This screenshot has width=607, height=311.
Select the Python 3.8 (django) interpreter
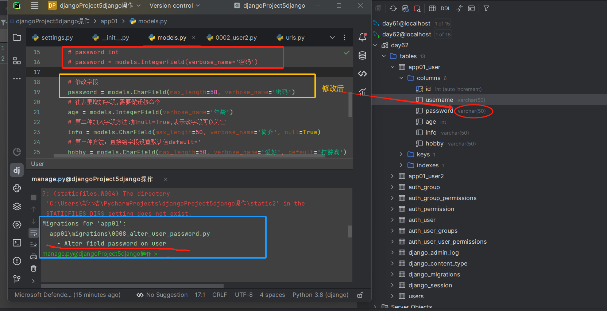[320, 295]
